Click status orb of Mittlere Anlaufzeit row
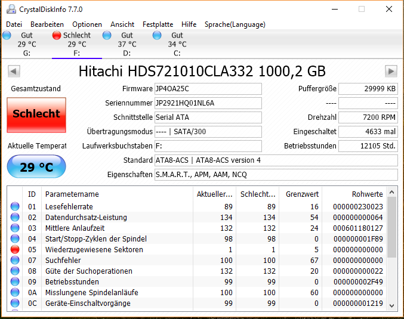 click(x=15, y=228)
